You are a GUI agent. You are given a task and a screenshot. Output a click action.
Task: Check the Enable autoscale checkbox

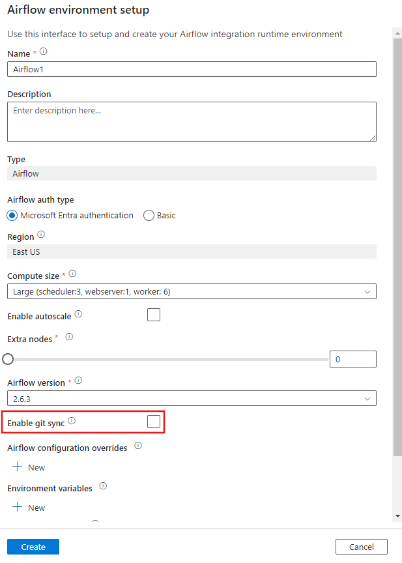coord(154,315)
